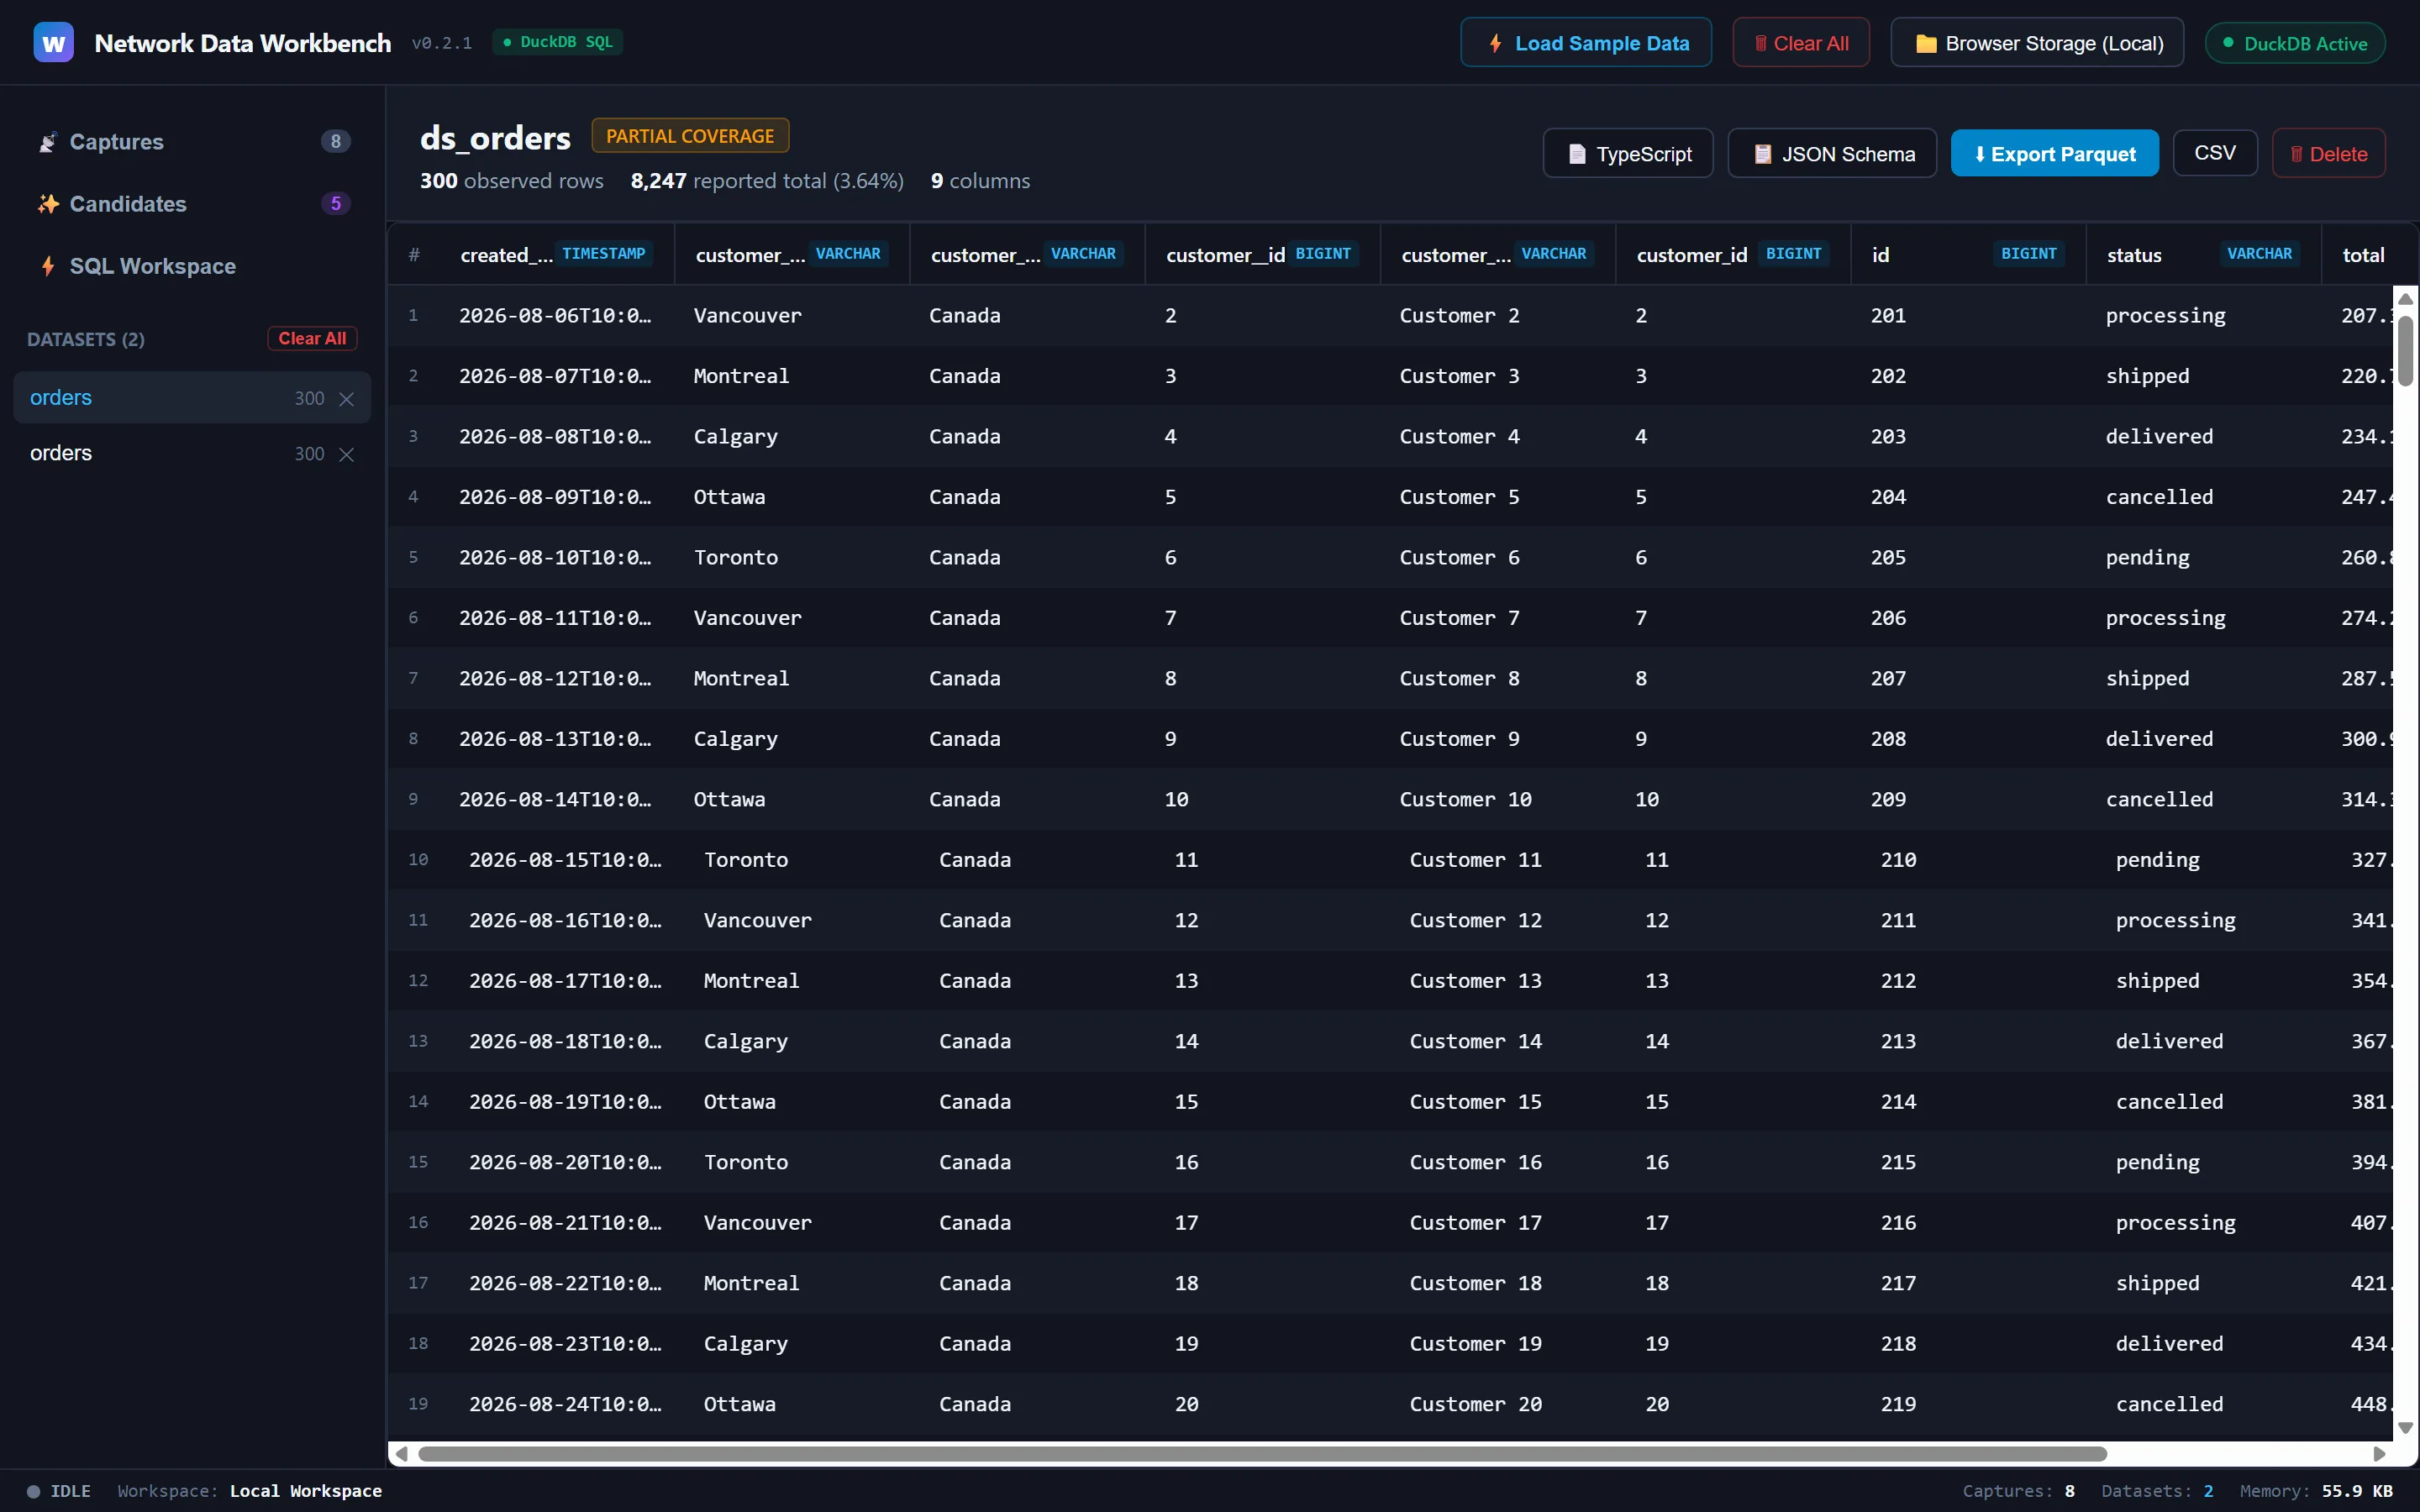
Task: Click the horizontal scrollbar thumb
Action: coord(1262,1454)
